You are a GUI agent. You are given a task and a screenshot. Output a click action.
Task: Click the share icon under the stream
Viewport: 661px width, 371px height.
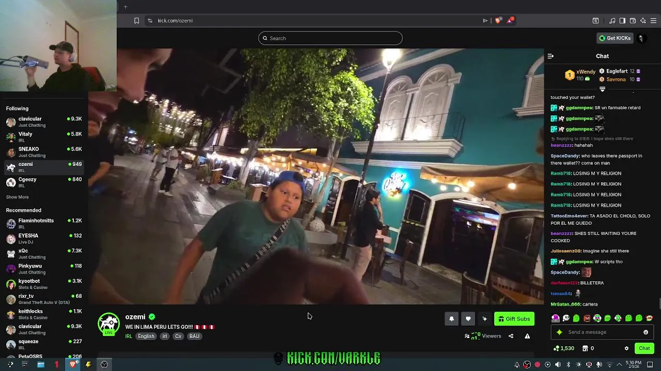pyautogui.click(x=511, y=336)
